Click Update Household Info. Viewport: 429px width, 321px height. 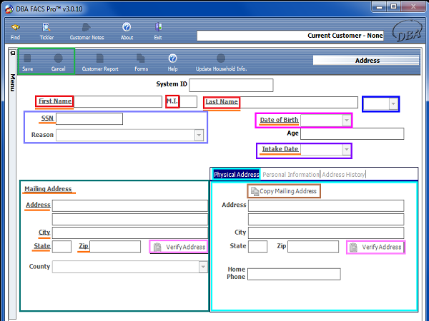click(x=221, y=62)
